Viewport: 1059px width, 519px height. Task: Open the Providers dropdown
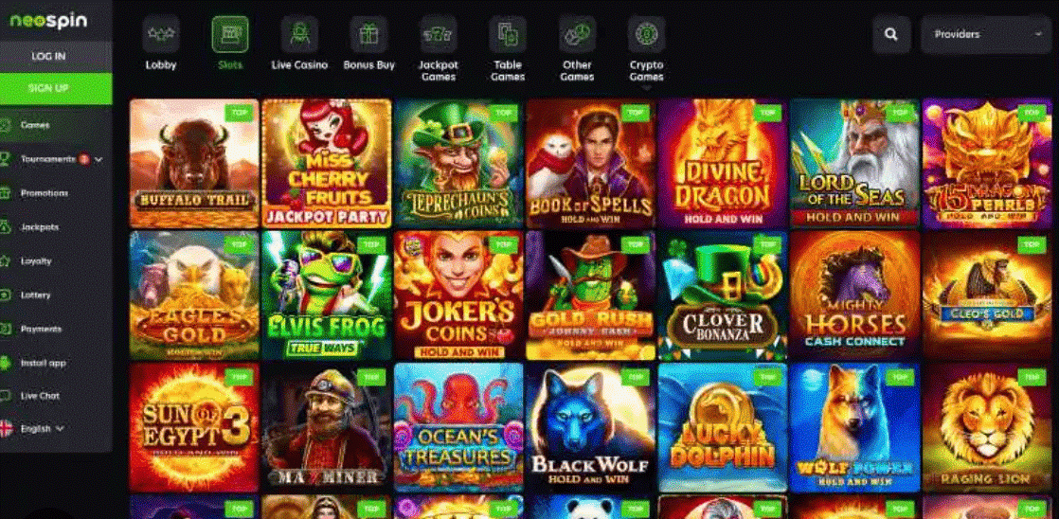click(x=985, y=34)
